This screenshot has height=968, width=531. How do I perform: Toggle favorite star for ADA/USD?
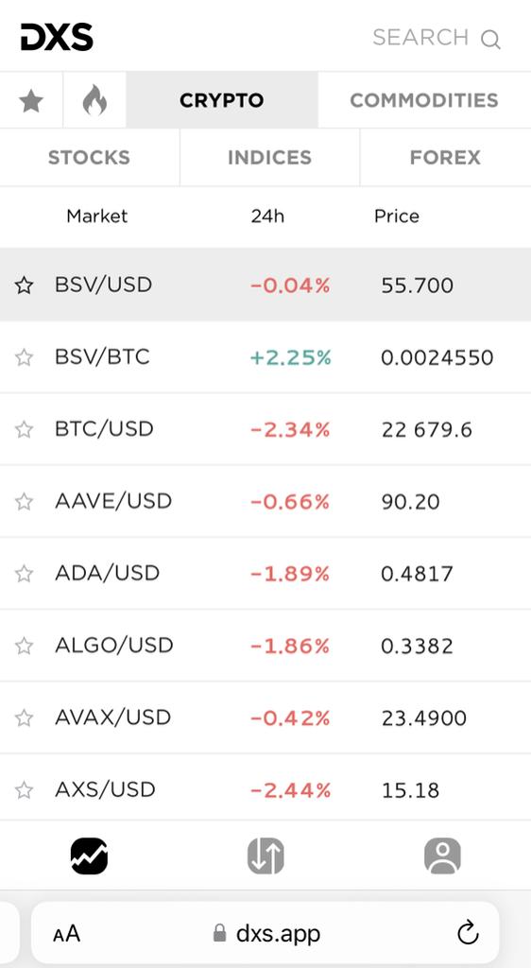(x=24, y=574)
